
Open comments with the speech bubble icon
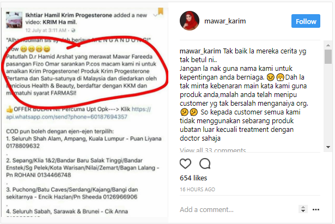205,164
